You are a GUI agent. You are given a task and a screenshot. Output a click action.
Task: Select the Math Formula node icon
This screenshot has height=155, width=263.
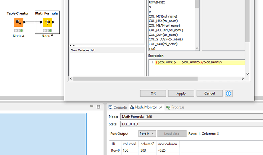pos(47,22)
